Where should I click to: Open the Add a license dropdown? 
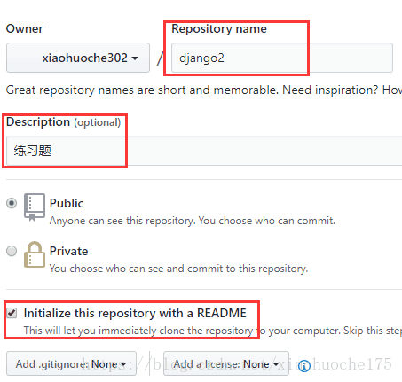pos(226,363)
